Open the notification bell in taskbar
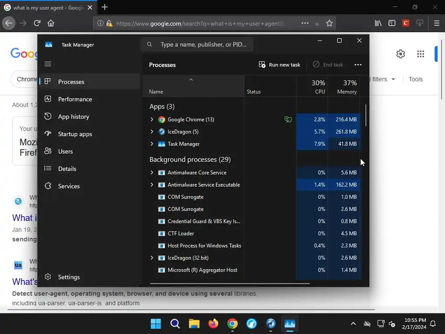Viewport: 445px width, 334px height. click(x=433, y=324)
